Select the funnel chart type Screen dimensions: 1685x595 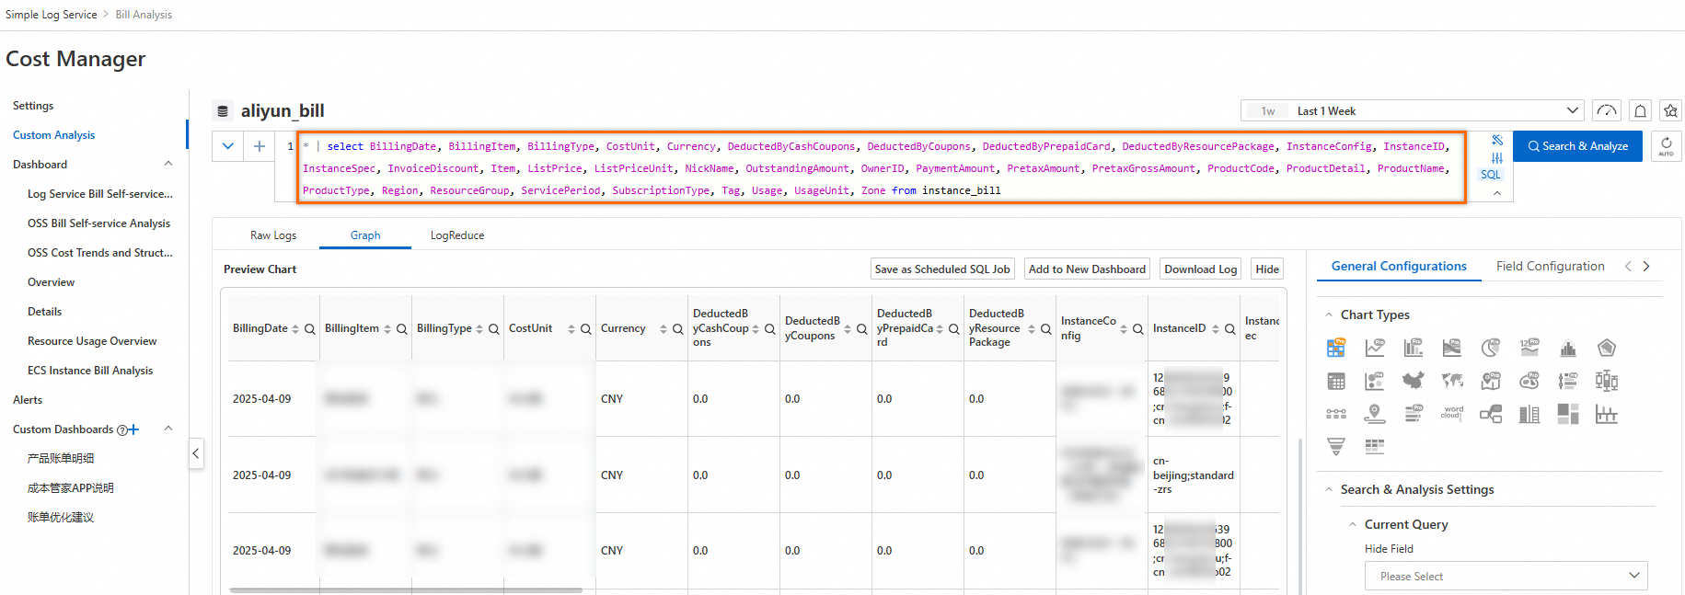pyautogui.click(x=1336, y=447)
